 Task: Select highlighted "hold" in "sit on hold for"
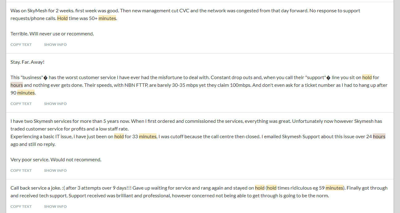pos(367,78)
